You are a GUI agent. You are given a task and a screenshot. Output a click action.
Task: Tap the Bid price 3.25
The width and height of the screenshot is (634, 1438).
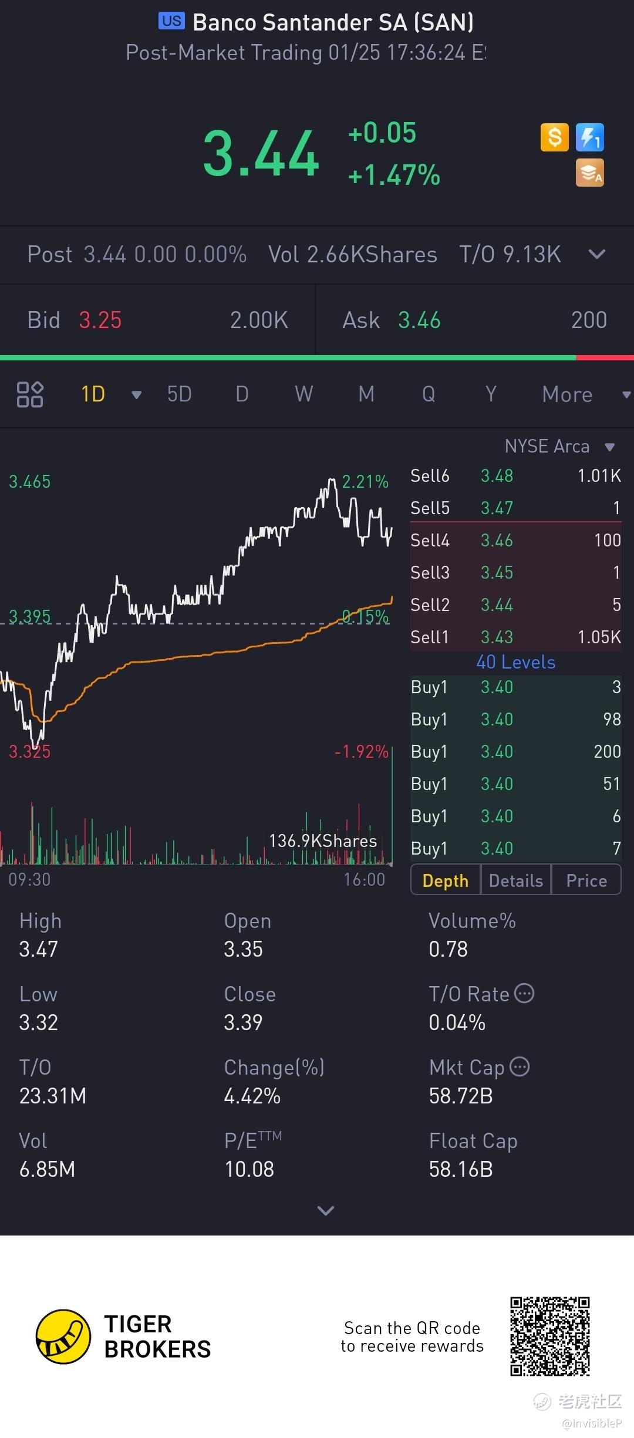point(100,320)
